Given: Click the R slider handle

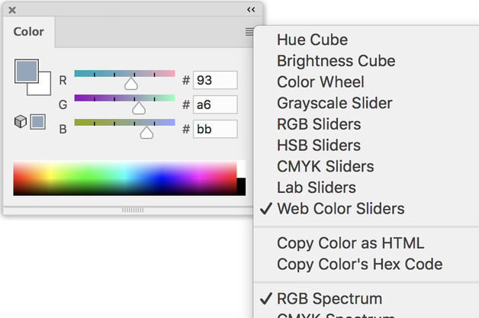Looking at the screenshot, I should pyautogui.click(x=130, y=84).
